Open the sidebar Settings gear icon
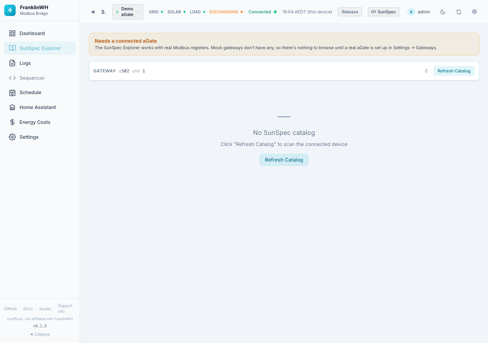This screenshot has height=343, width=488. (12, 137)
